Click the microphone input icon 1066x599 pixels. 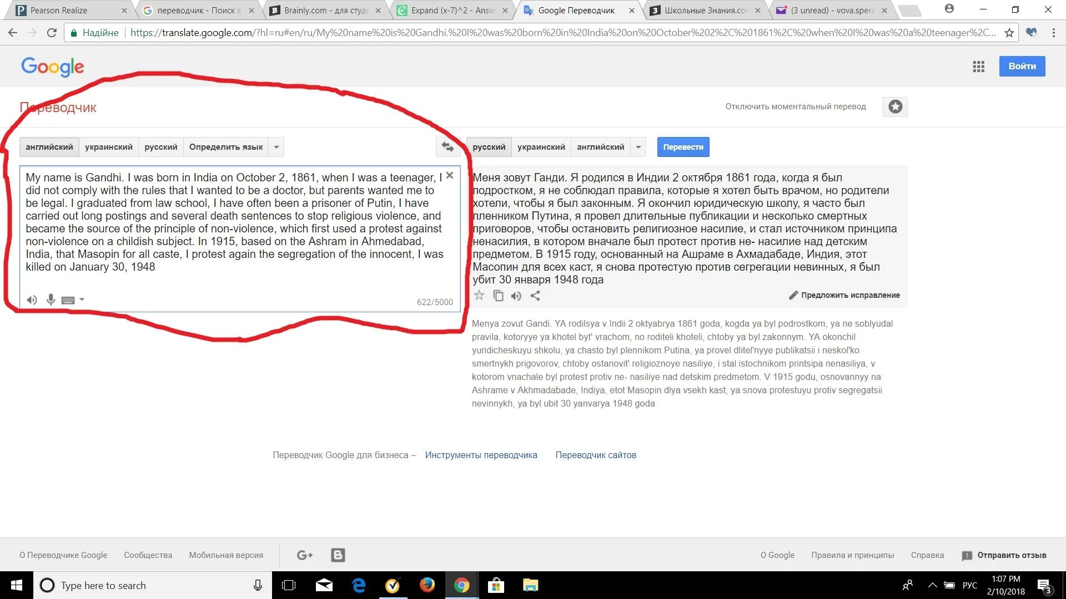(51, 300)
